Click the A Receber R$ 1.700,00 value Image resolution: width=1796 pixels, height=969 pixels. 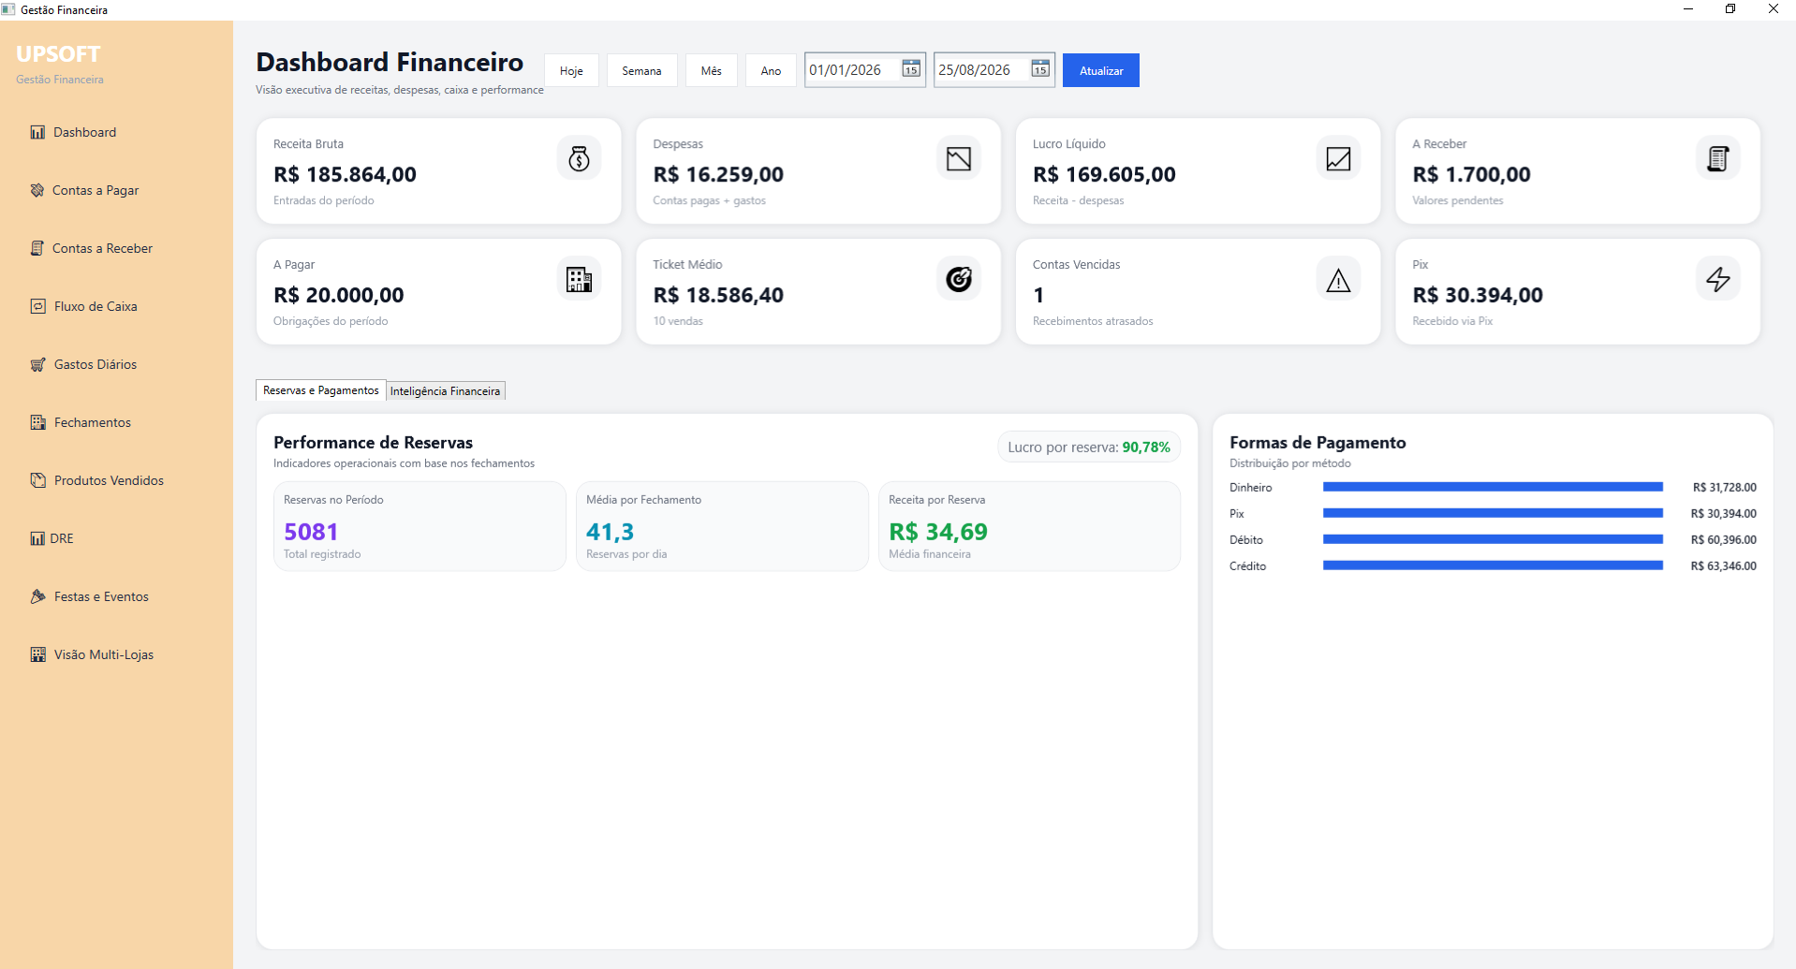coord(1471,174)
